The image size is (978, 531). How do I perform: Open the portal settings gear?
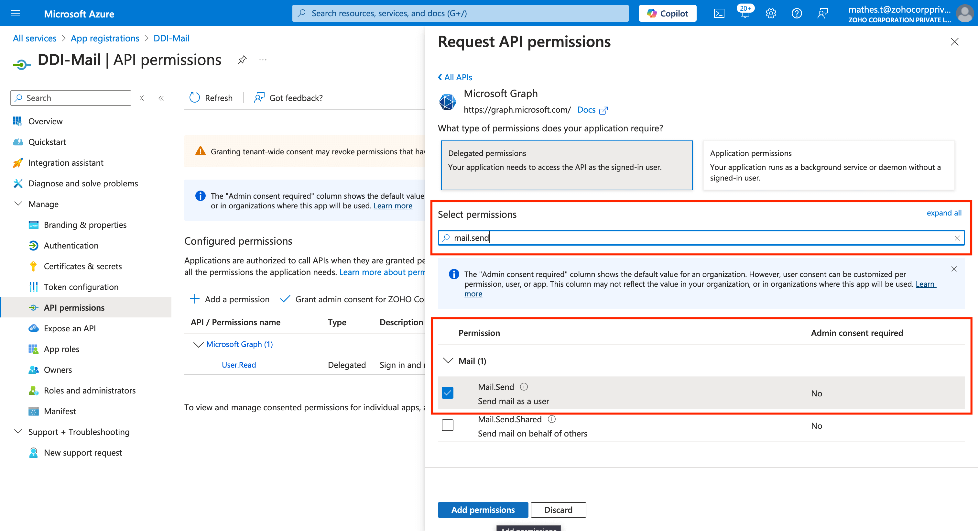click(771, 14)
